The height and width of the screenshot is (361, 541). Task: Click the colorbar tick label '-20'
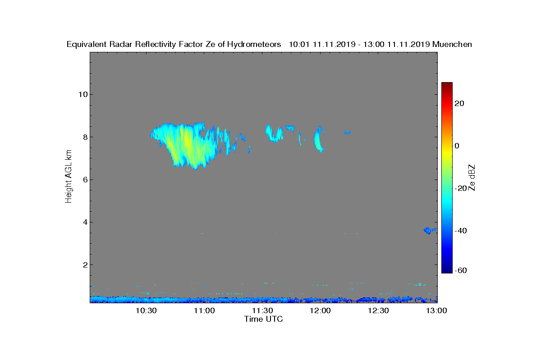461,188
